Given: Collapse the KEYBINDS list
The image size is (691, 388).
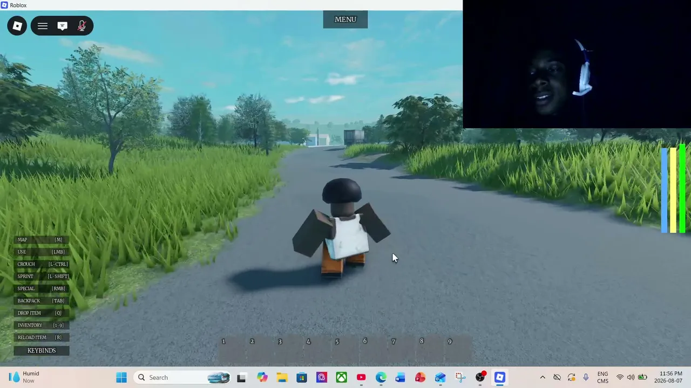Looking at the screenshot, I should (x=42, y=350).
